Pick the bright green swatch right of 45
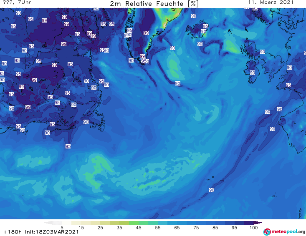Image resolution: width=306 pixels, height=236 pixels. pos(144,223)
